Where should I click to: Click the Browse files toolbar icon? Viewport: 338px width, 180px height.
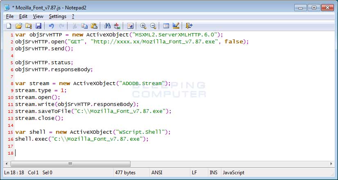(29, 26)
